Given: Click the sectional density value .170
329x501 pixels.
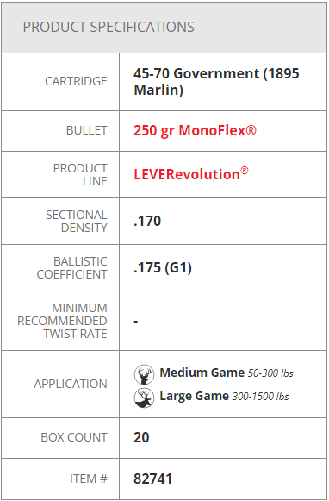Looking at the screenshot, I should point(147,221).
